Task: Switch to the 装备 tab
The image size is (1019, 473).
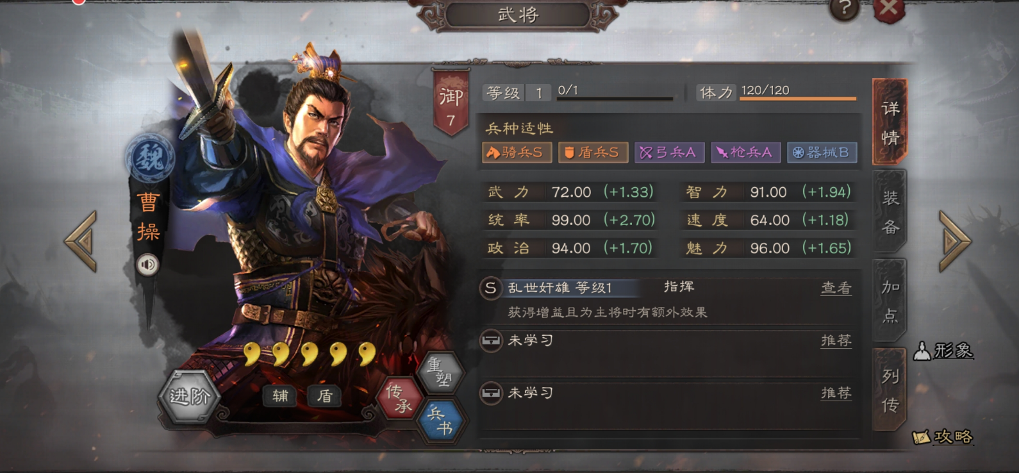Action: 890,212
